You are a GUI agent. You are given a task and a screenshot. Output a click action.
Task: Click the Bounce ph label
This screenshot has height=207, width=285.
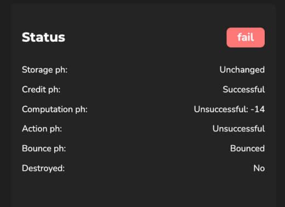(44, 148)
